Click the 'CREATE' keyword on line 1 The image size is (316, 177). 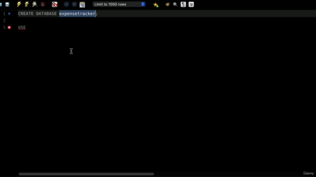click(26, 14)
